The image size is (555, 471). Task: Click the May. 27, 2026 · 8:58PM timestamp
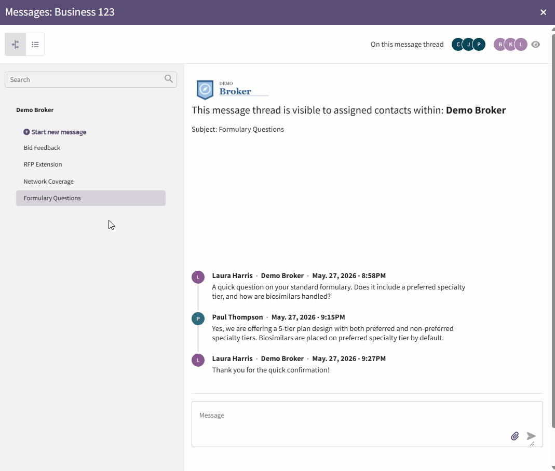point(349,276)
